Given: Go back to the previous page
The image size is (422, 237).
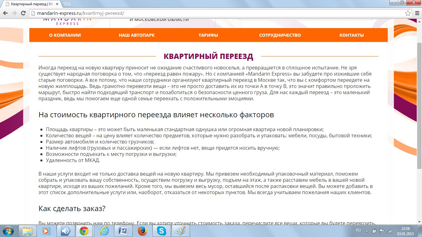Looking at the screenshot, I should pyautogui.click(x=5, y=13).
